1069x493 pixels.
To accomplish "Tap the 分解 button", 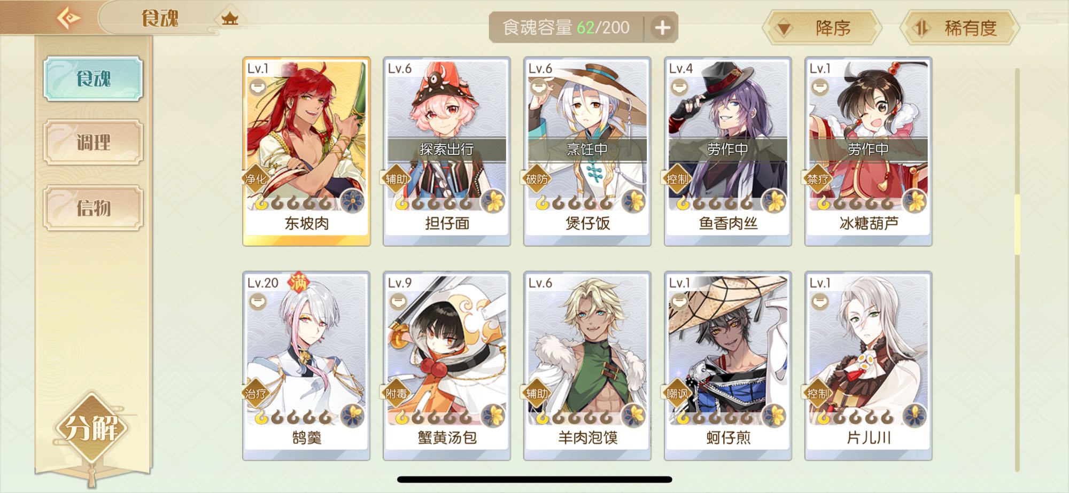I will pyautogui.click(x=92, y=427).
